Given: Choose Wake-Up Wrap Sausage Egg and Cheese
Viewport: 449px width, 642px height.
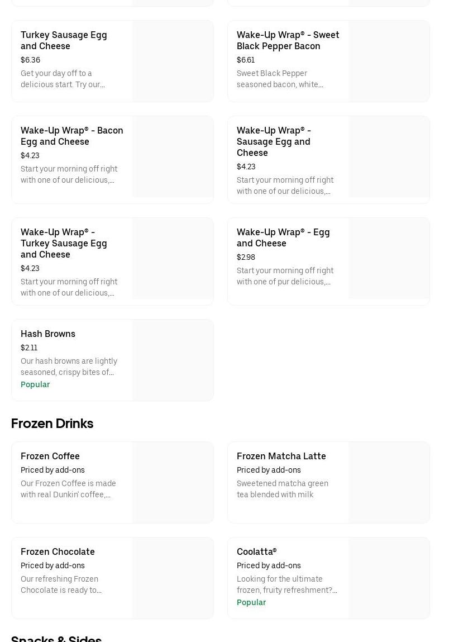Looking at the screenshot, I should tap(274, 141).
